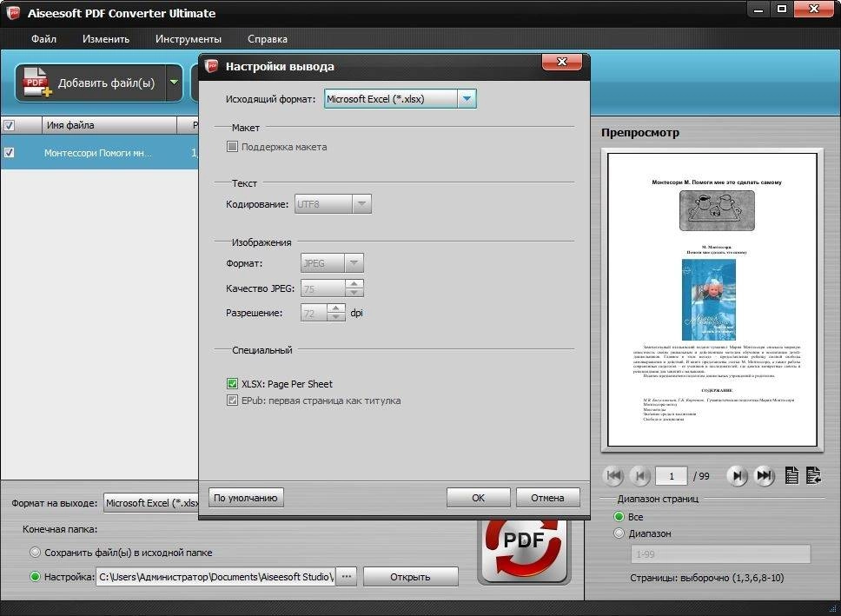Click the Имя файла column header
Image resolution: width=841 pixels, height=616 pixels.
[x=109, y=125]
